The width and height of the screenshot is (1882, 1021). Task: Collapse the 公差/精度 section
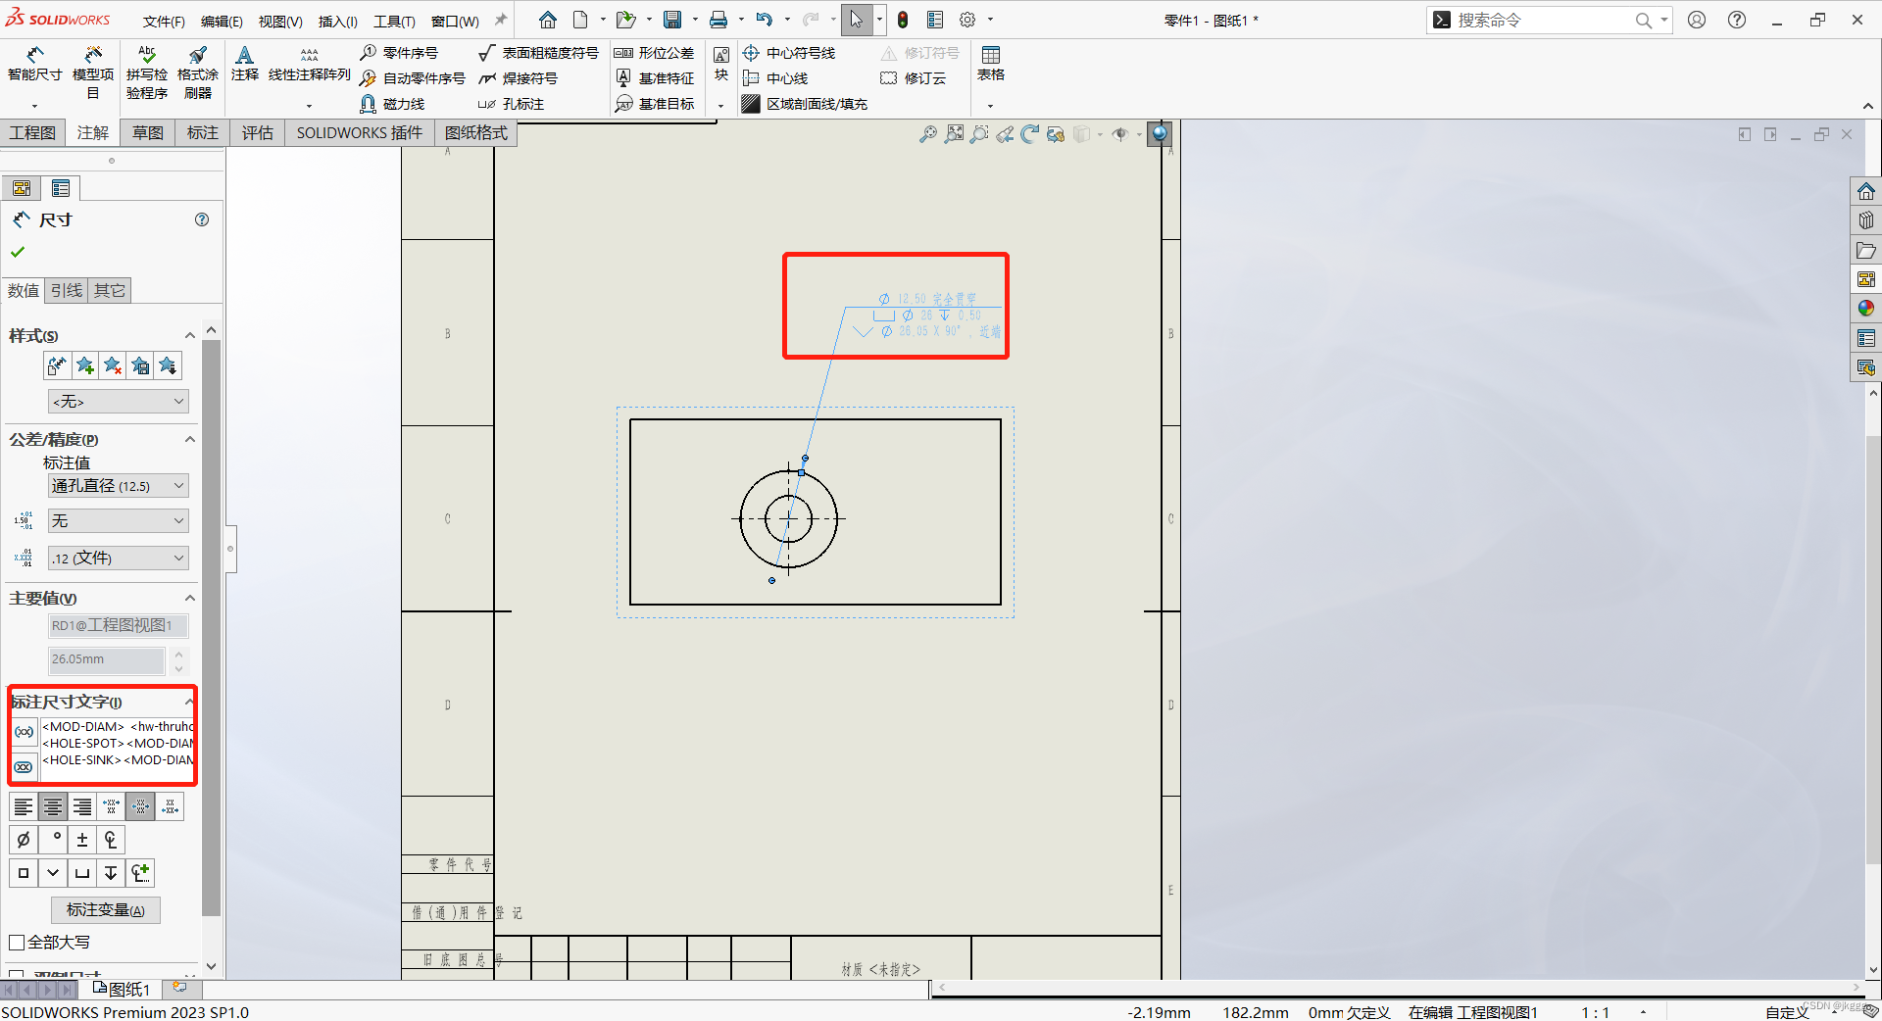(190, 439)
